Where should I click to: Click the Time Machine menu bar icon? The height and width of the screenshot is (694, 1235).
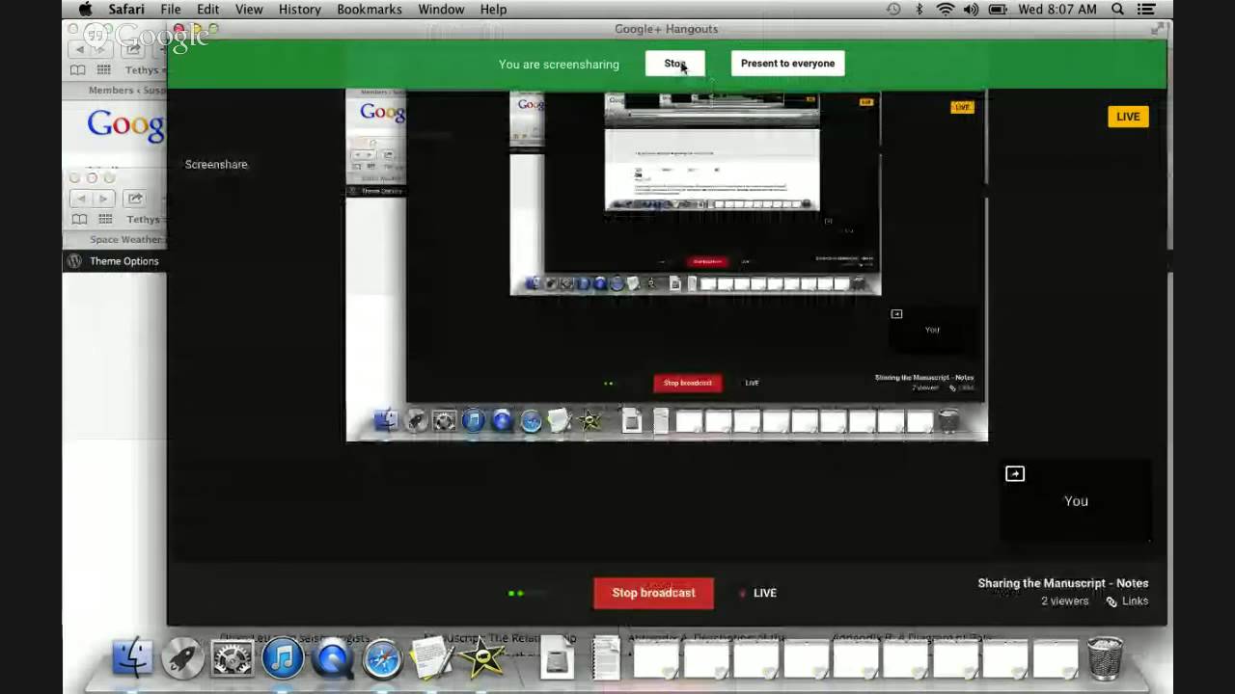[x=893, y=10]
